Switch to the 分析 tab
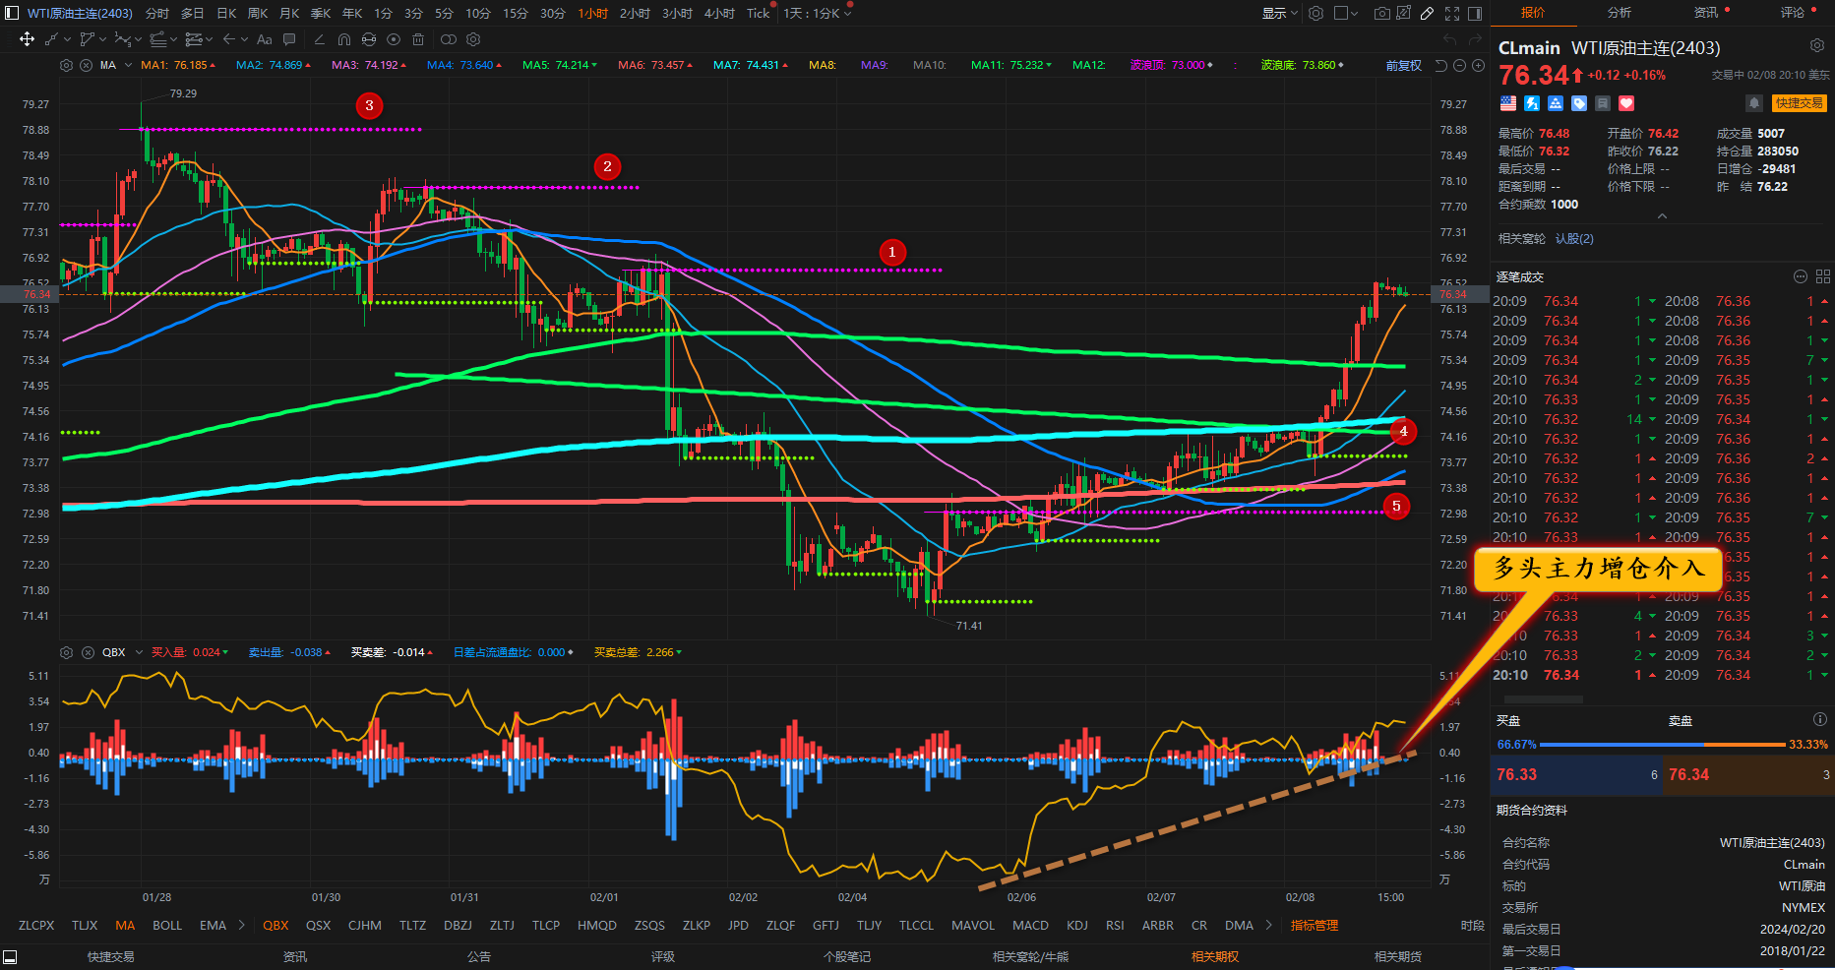1835x970 pixels. click(x=1620, y=13)
